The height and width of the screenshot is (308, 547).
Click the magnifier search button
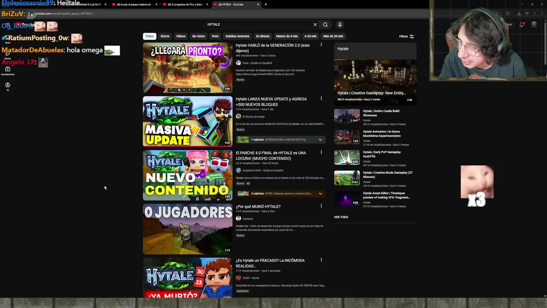pos(325,24)
